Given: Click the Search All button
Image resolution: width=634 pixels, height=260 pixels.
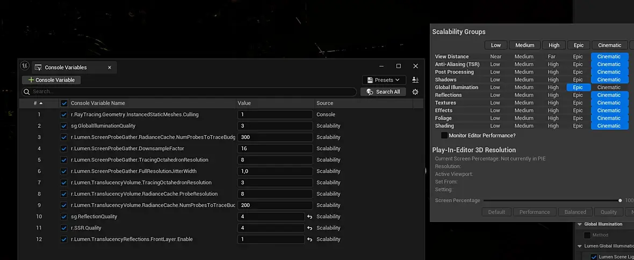Looking at the screenshot, I should tap(383, 92).
